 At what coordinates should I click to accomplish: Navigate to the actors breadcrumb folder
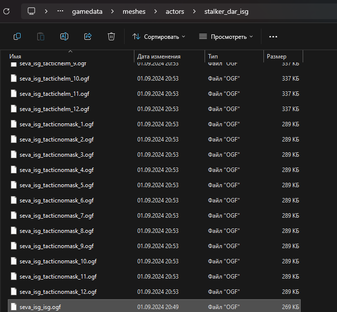tap(175, 11)
